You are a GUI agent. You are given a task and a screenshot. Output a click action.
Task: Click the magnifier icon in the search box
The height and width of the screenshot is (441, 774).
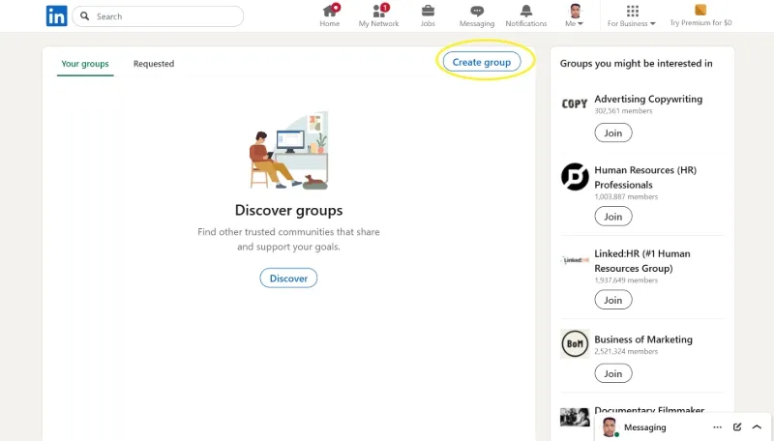click(85, 16)
